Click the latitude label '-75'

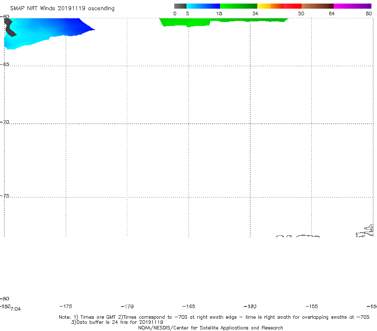pos(5,196)
